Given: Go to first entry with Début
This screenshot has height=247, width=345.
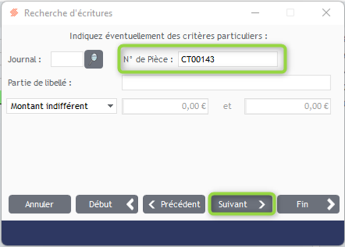Looking at the screenshot, I should (x=107, y=204).
